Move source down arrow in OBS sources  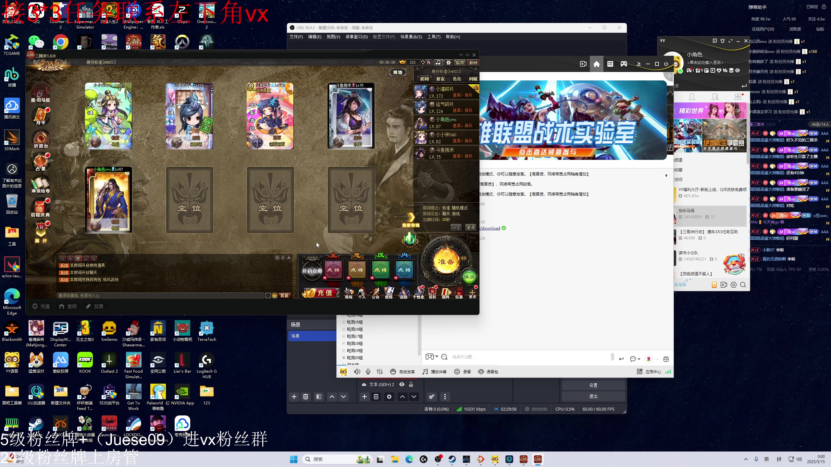click(414, 397)
